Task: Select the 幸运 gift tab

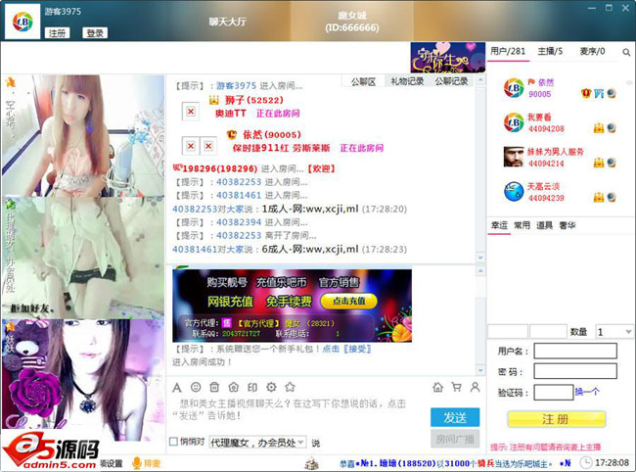Action: [499, 225]
